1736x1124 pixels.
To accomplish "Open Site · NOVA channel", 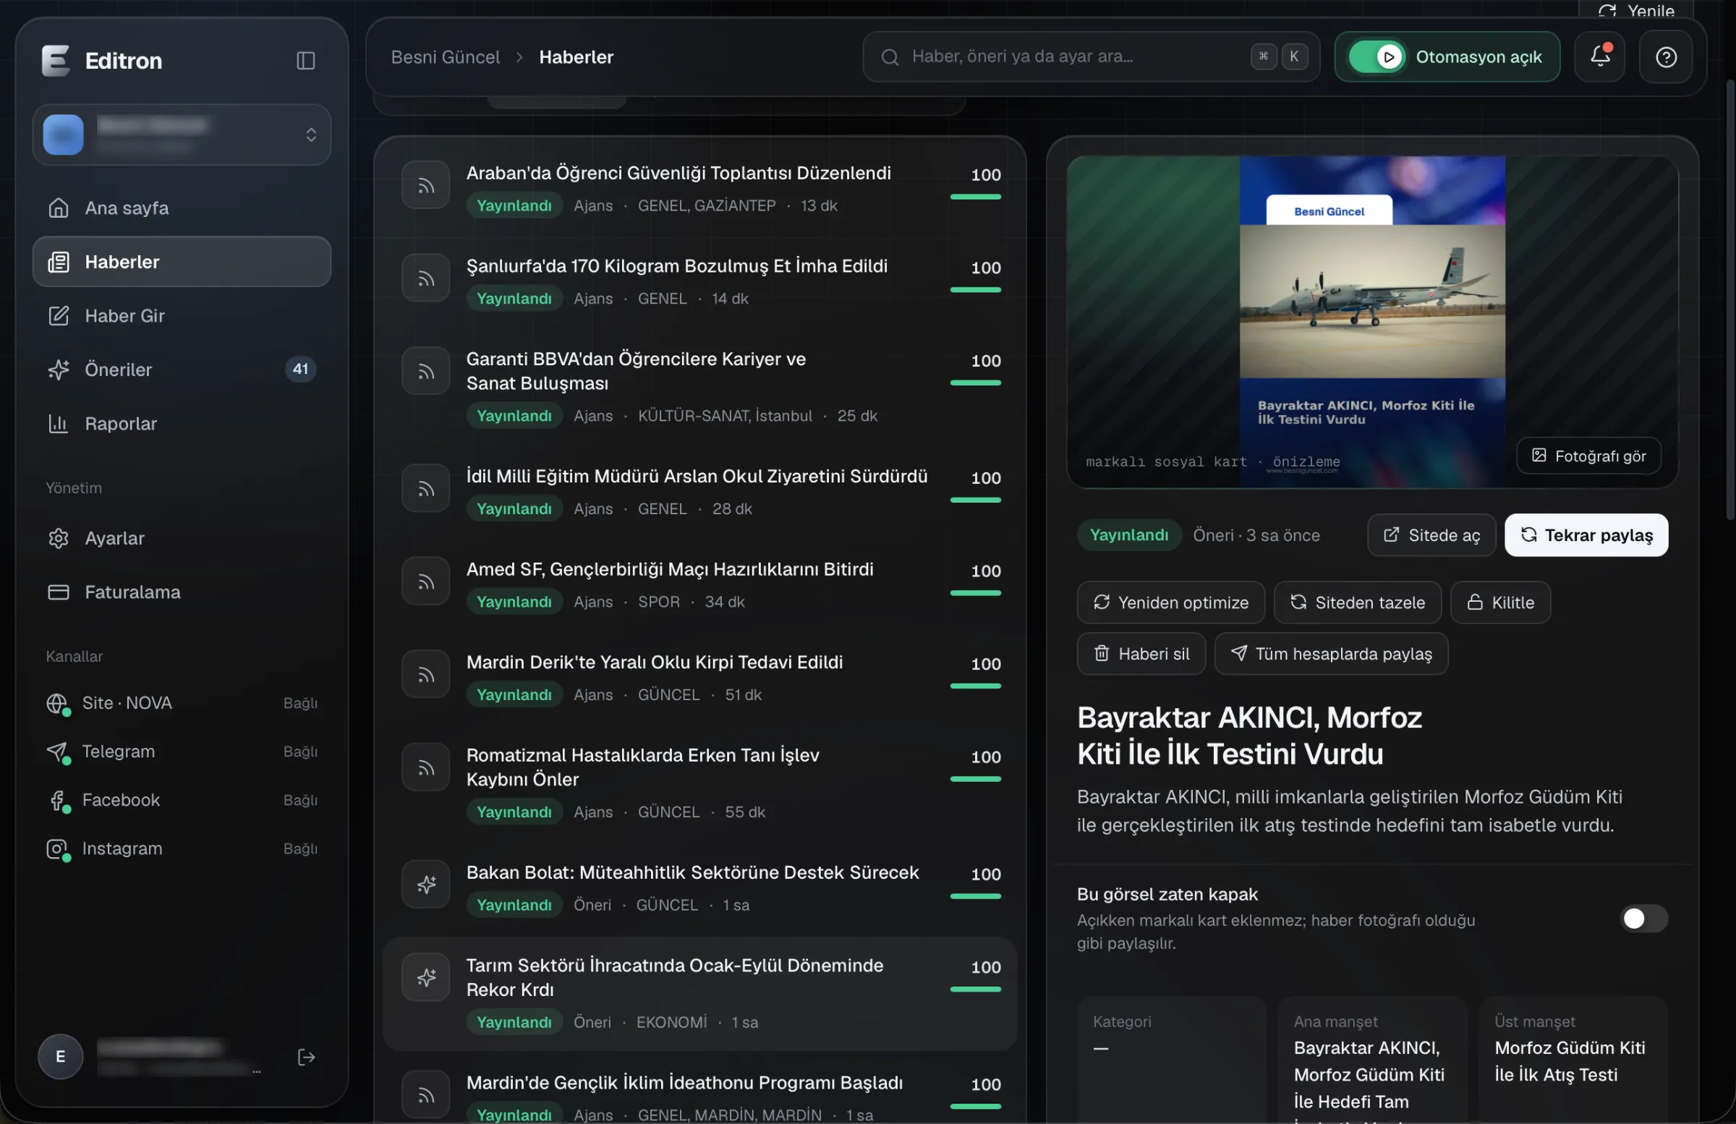I will click(182, 703).
